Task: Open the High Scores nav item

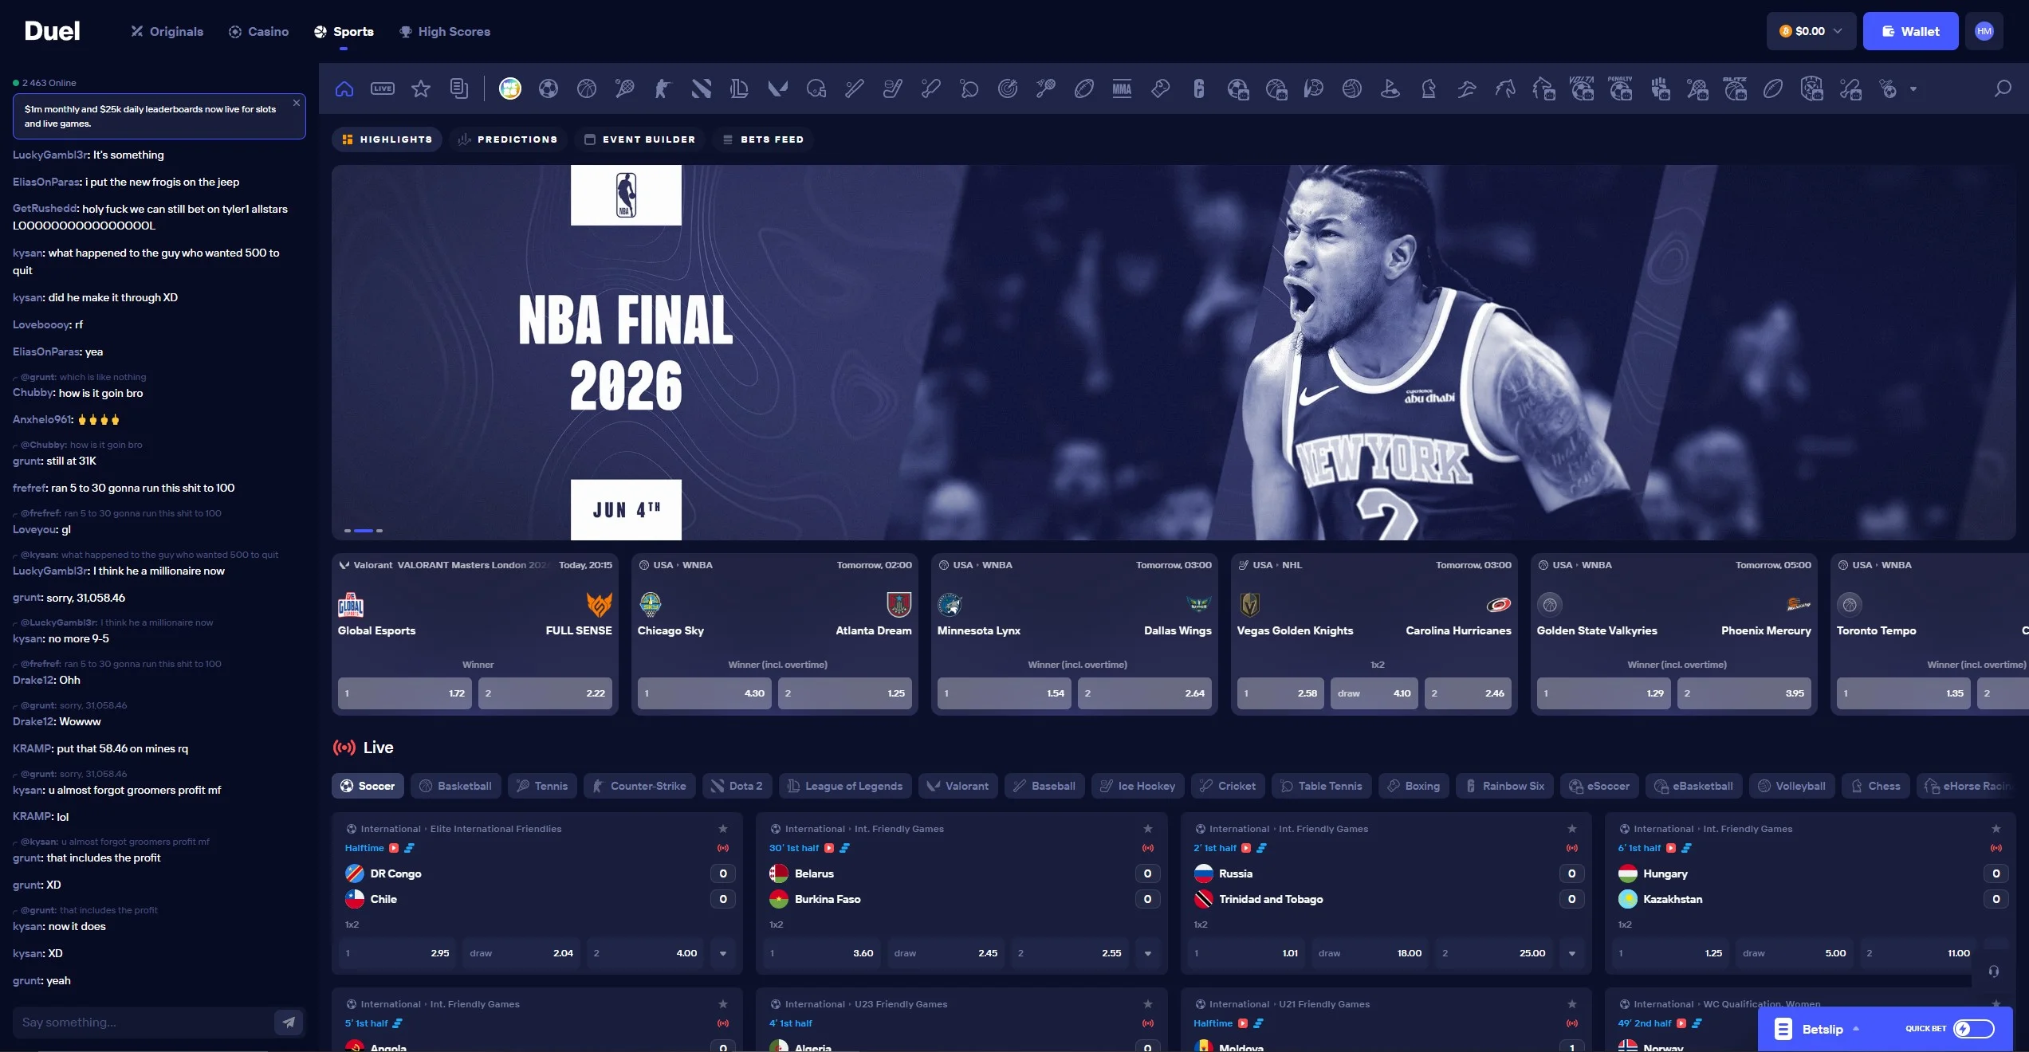Action: (x=445, y=31)
